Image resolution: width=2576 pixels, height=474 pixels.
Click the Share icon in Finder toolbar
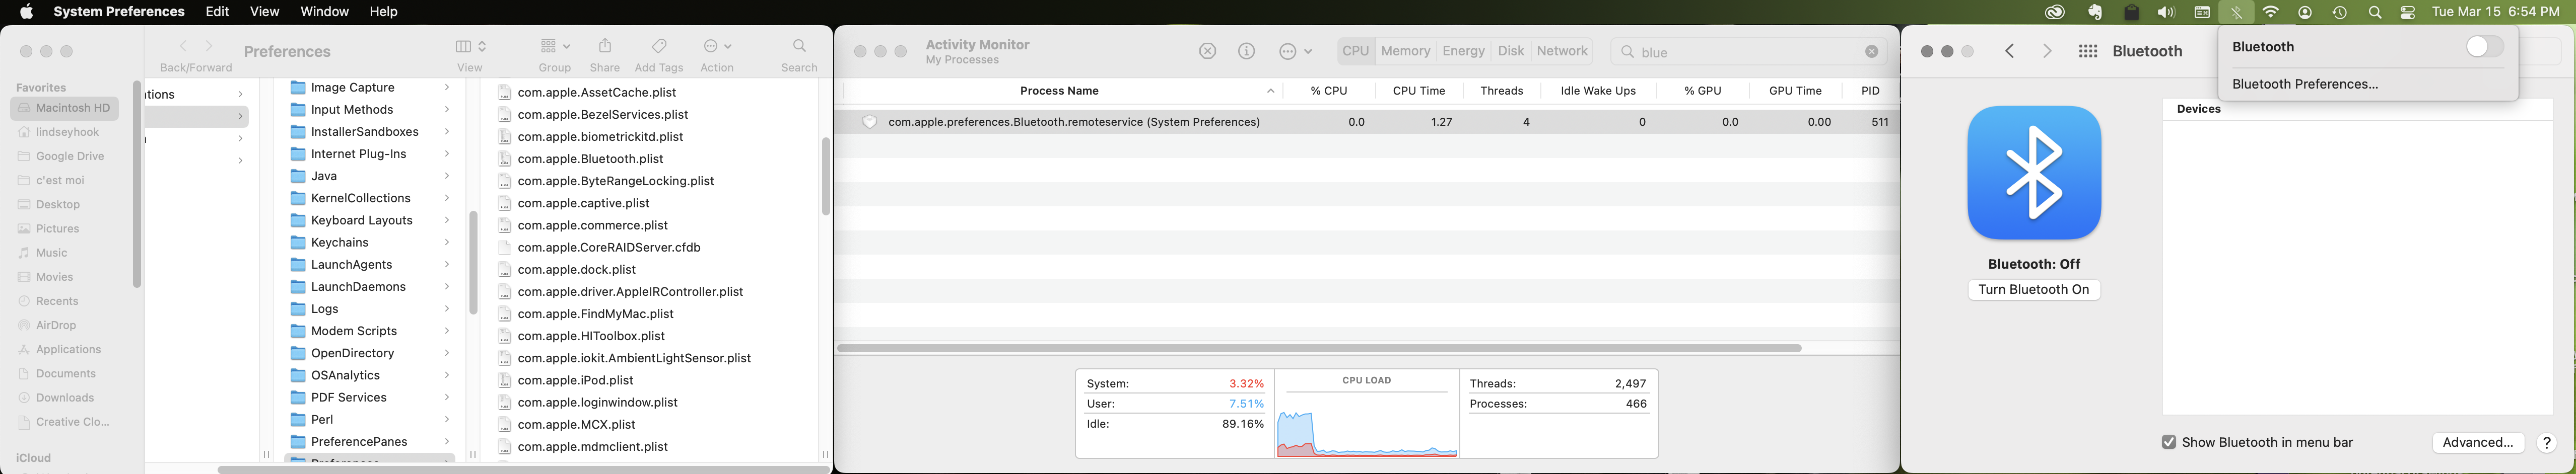coord(605,46)
